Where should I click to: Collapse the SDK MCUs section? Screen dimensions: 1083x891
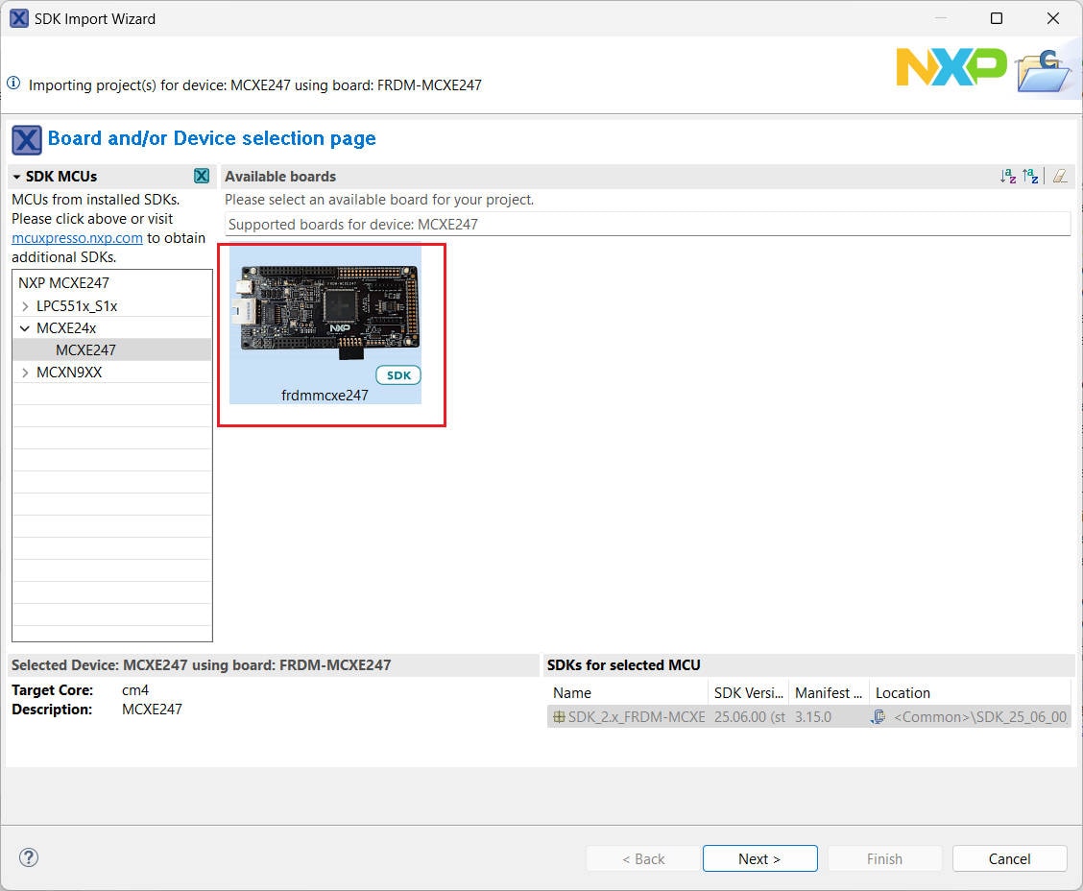coord(17,177)
